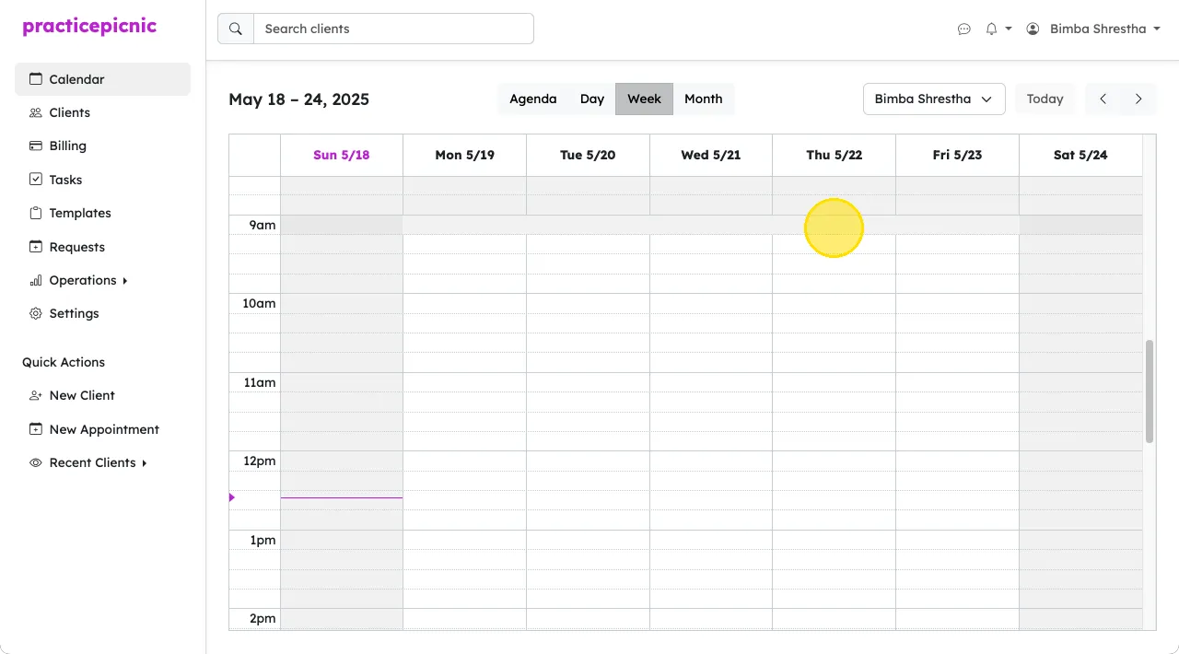Open the chat messages icon
The width and height of the screenshot is (1179, 654).
(964, 29)
